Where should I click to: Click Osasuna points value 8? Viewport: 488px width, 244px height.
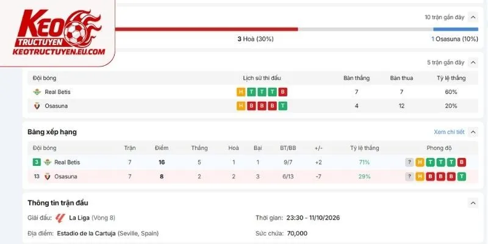(162, 176)
